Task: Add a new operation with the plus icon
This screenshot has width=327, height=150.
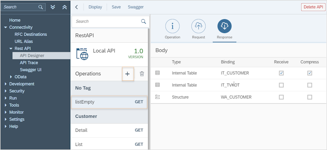Action: point(128,74)
